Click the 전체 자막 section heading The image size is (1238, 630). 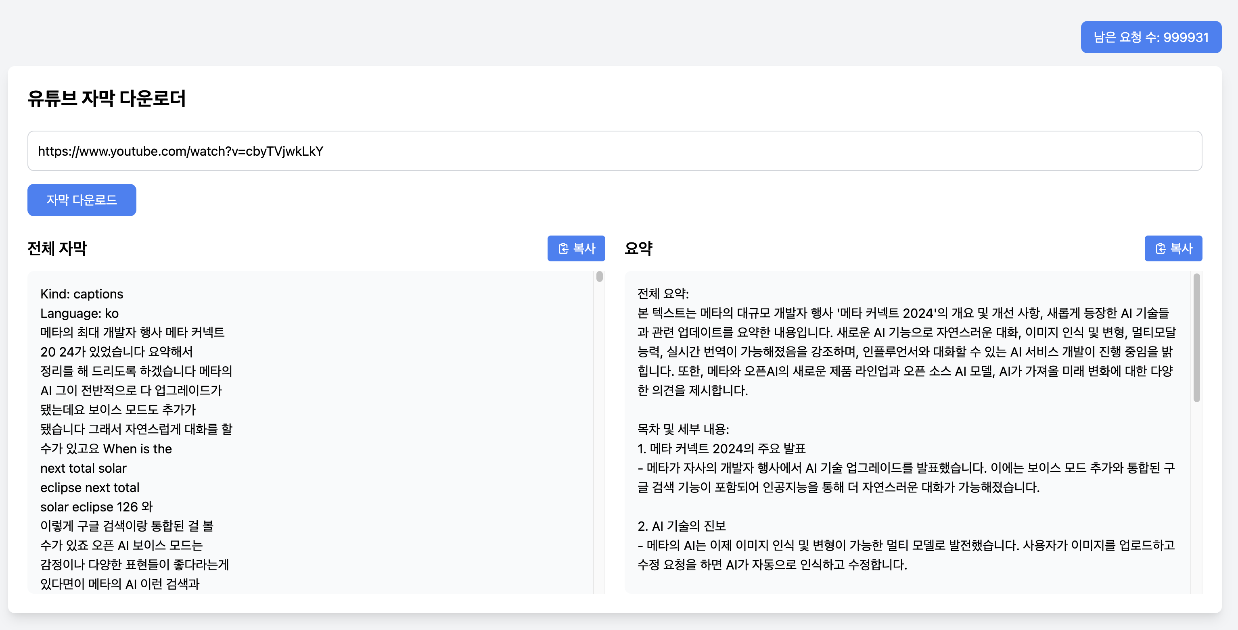coord(57,248)
